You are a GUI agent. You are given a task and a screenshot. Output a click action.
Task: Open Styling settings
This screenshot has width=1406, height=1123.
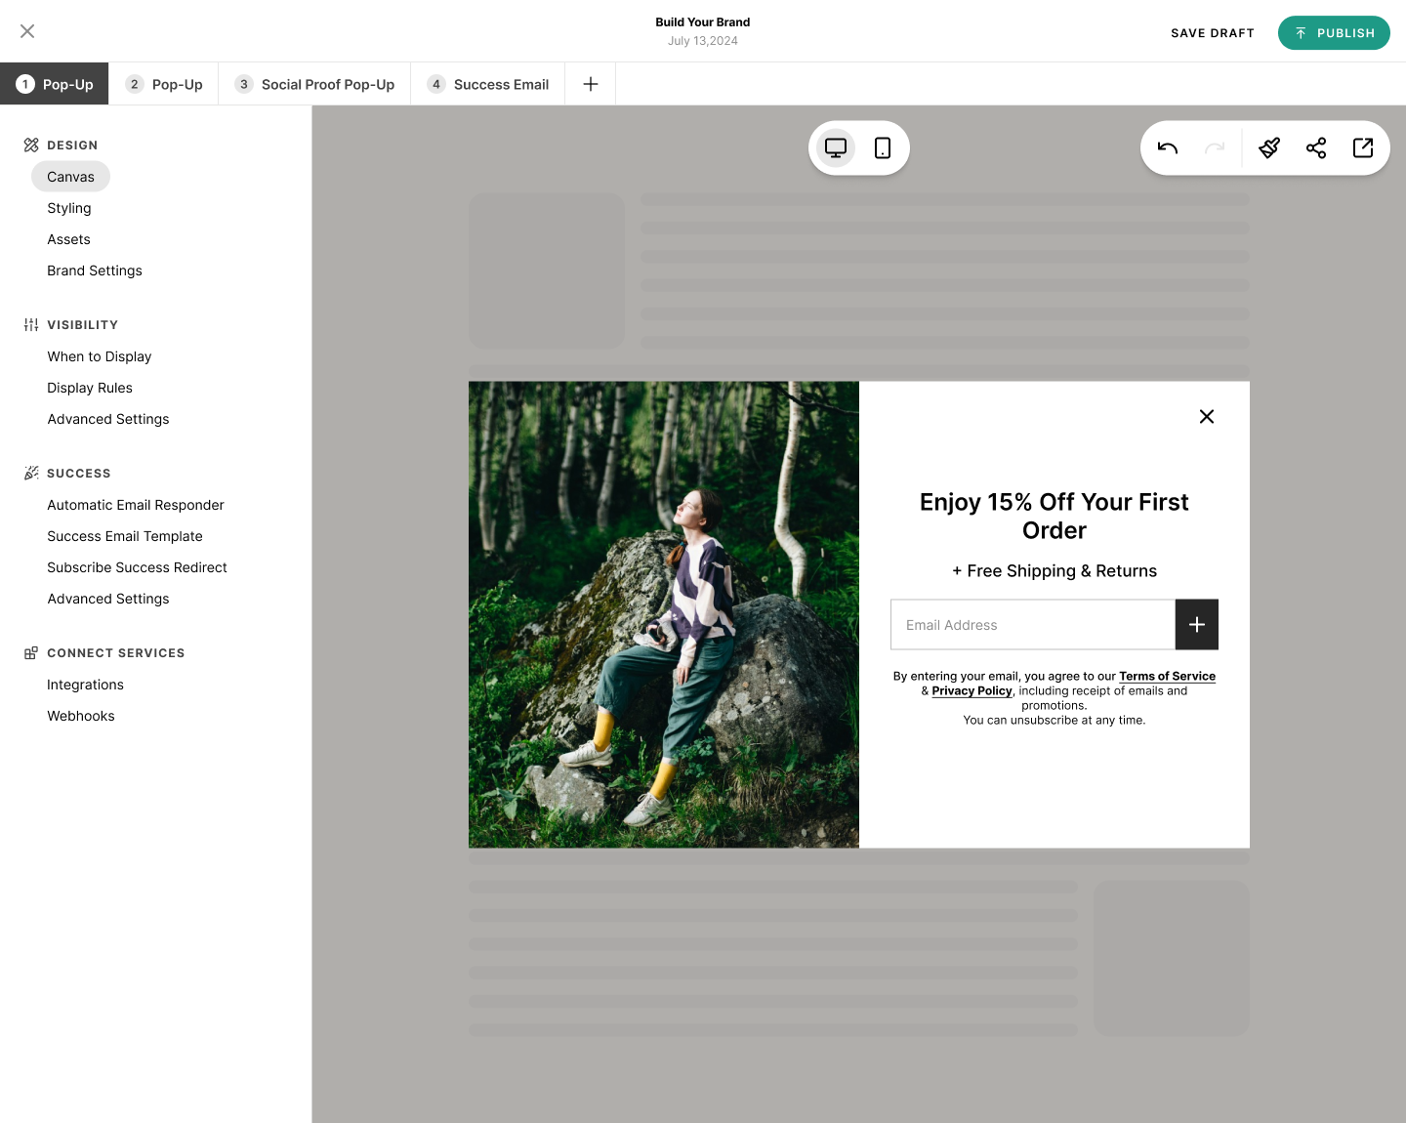(x=69, y=208)
